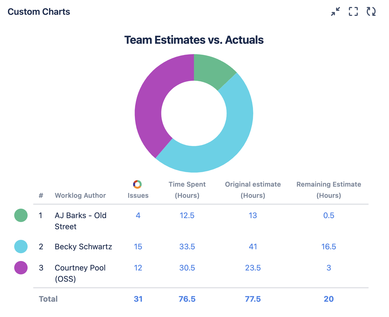The width and height of the screenshot is (389, 317).
Task: Click the 16.5 remaining estimate value
Action: (329, 247)
